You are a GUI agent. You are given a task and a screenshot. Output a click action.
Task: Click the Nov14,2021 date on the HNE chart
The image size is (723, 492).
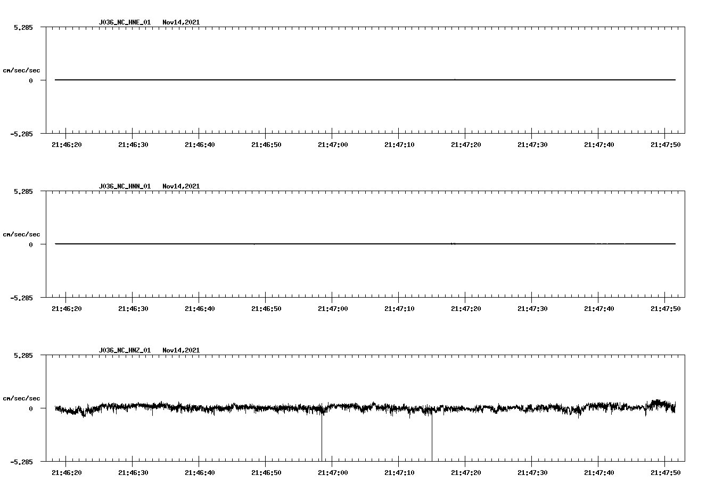point(181,22)
